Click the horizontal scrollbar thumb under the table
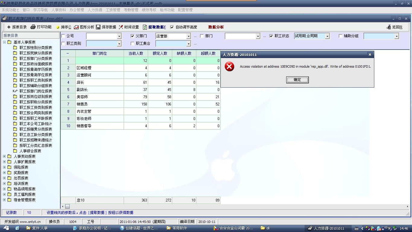 coord(67,207)
